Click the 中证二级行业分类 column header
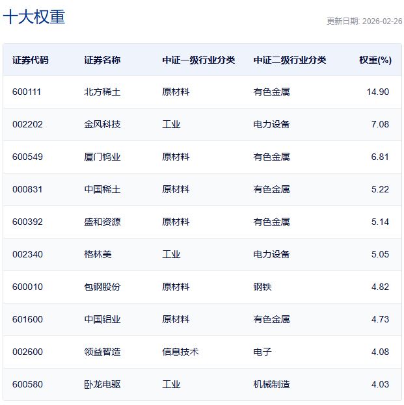 coord(290,60)
